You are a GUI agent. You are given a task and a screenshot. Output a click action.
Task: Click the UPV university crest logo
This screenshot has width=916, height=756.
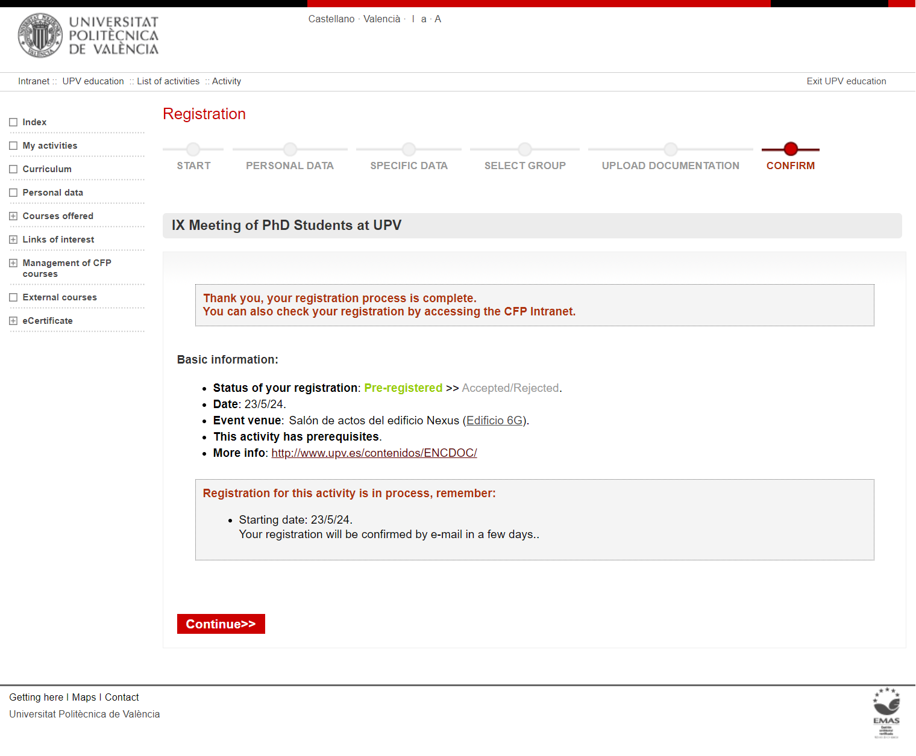pyautogui.click(x=40, y=36)
